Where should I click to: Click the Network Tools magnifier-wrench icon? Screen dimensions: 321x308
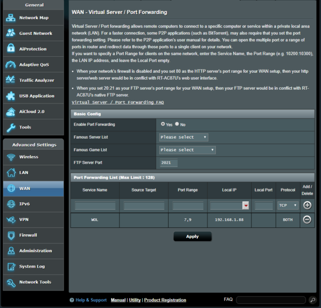click(11, 283)
